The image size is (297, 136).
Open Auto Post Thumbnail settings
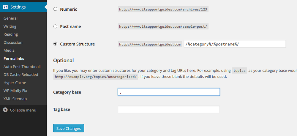(x=22, y=67)
